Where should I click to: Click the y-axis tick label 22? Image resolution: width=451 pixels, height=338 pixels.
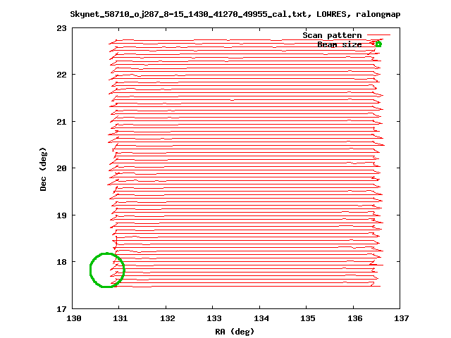pyautogui.click(x=61, y=75)
